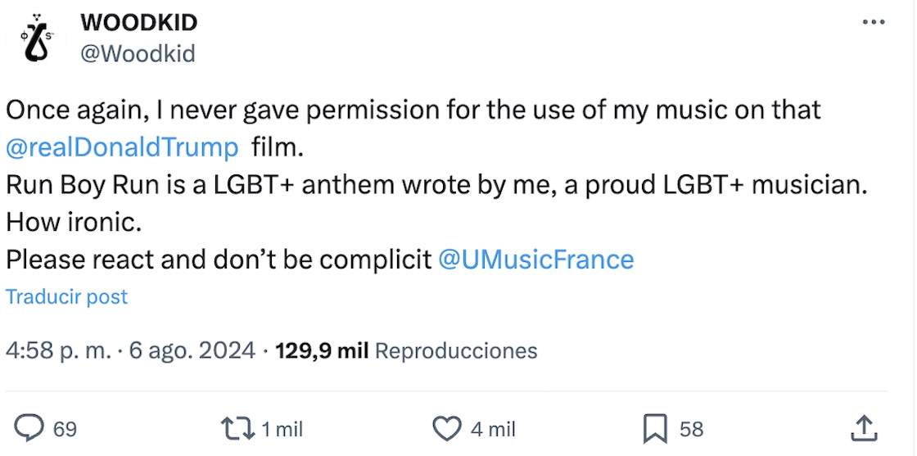Viewport: 917px width, 456px height.
Task: Click the 4 mil likes count
Action: [492, 429]
